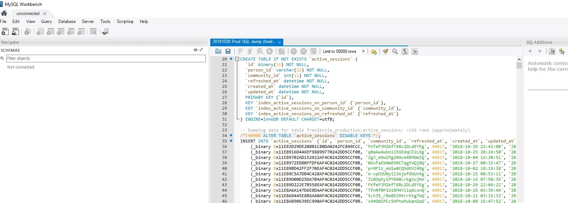This screenshot has width=568, height=203.
Task: Open the Server menu
Action: (88, 22)
